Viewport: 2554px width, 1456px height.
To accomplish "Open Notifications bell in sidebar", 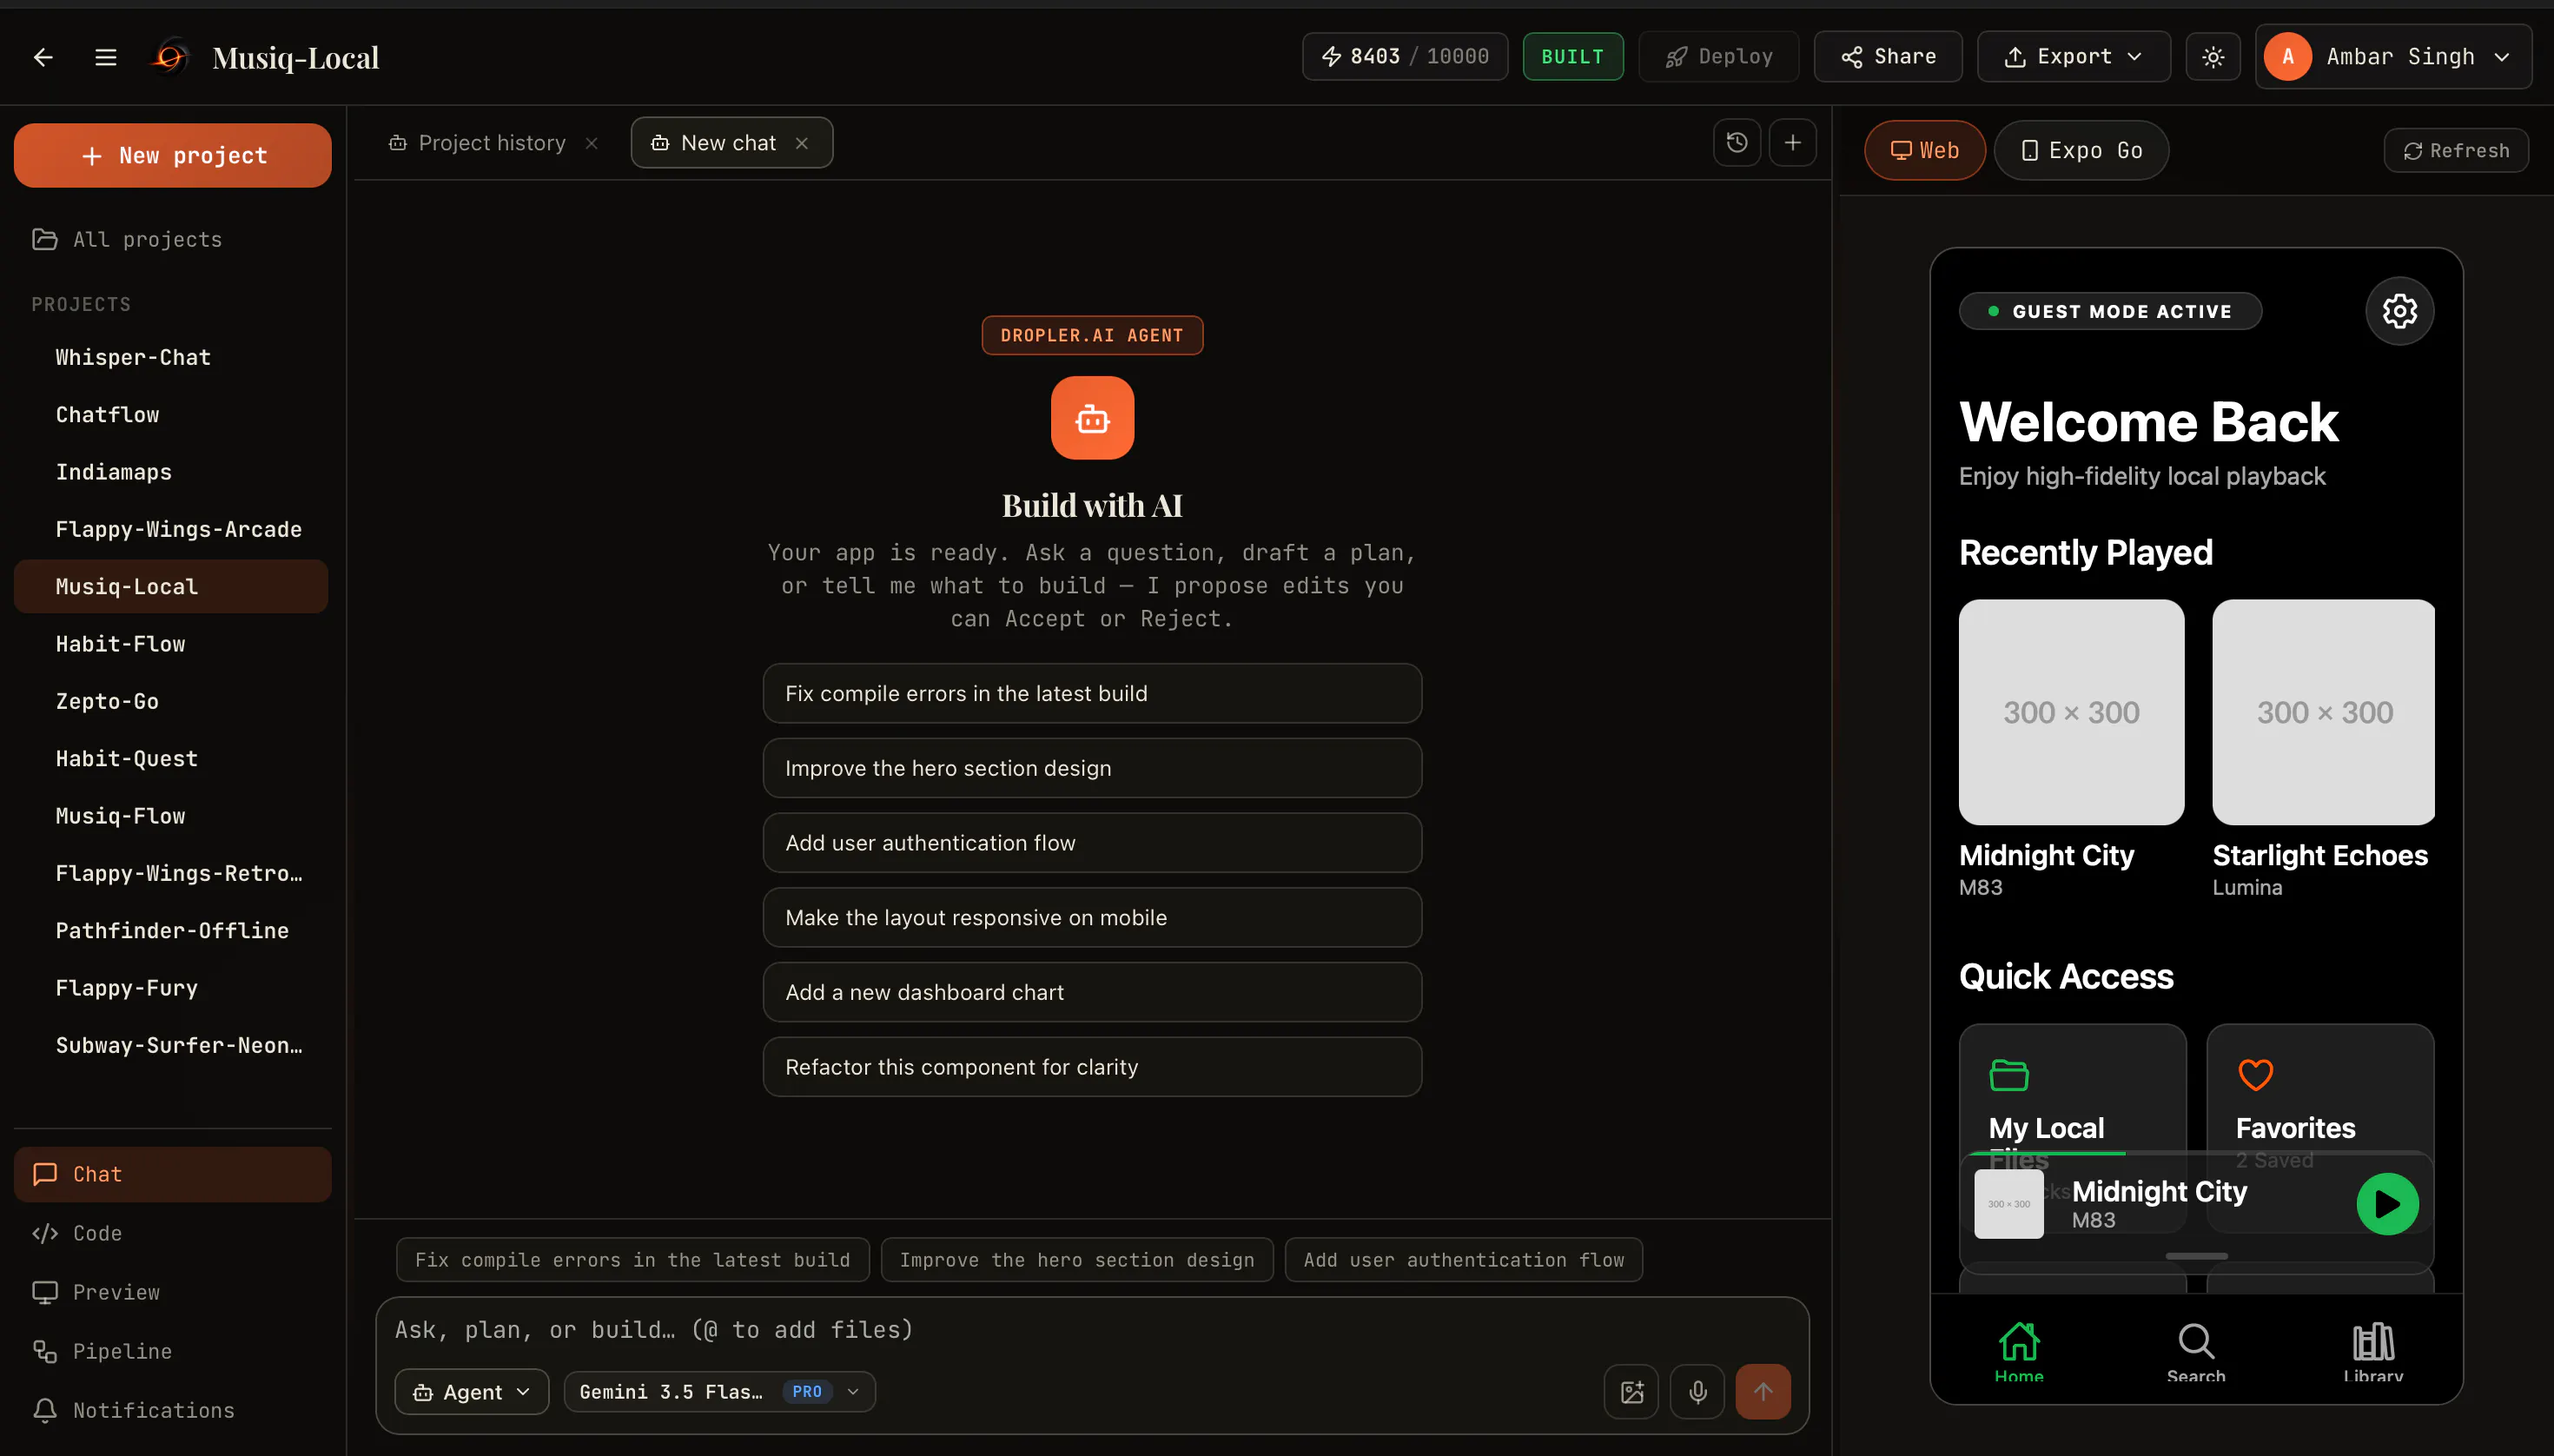I will pyautogui.click(x=173, y=1410).
